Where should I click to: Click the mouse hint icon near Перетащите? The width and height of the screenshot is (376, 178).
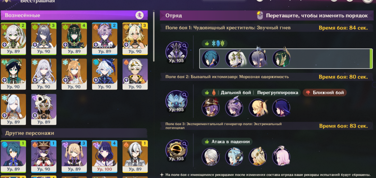click(260, 16)
